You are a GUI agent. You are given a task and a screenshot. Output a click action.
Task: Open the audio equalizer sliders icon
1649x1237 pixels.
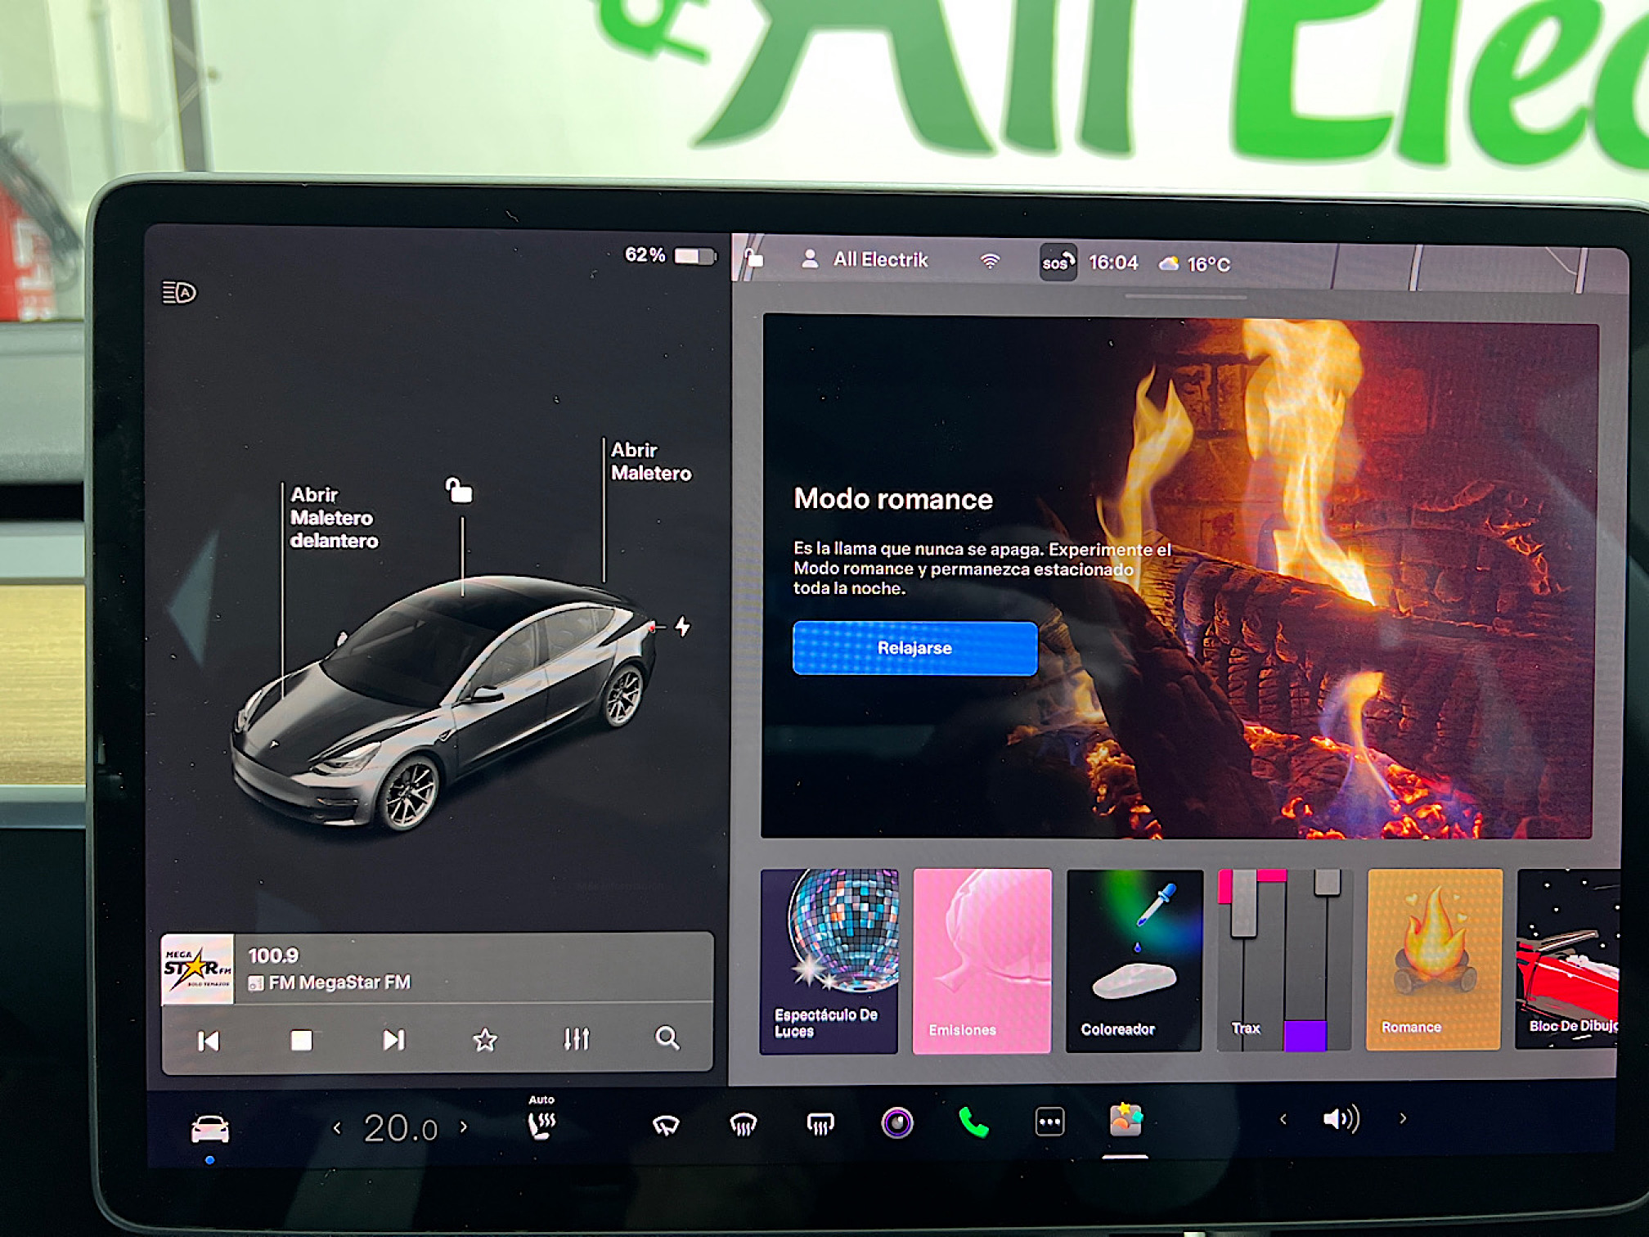pos(576,1039)
